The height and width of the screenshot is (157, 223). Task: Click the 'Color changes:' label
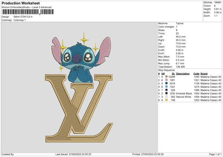[x=166, y=27]
